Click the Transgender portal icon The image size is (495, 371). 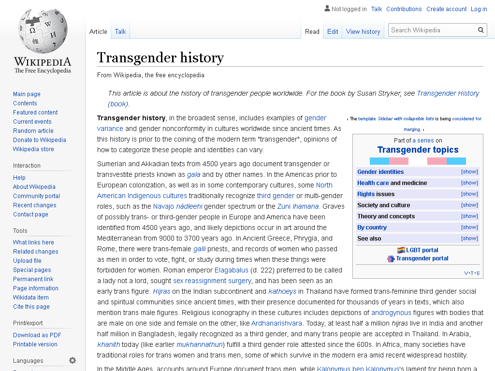coord(391,259)
